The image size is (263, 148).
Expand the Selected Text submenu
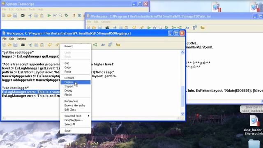coord(76,116)
